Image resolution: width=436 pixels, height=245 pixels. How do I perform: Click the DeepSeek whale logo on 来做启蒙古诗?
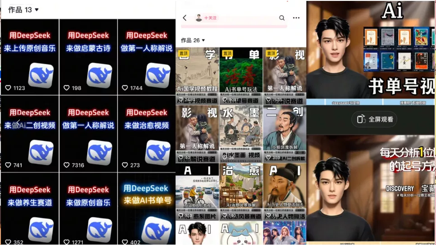pyautogui.click(x=100, y=75)
